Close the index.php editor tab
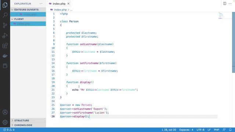Screen dimensions: 235x132 pos(68,4)
